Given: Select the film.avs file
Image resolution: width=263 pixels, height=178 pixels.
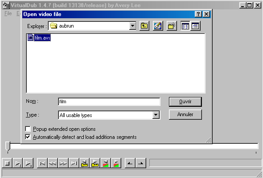Looking at the screenshot, I should (39, 38).
